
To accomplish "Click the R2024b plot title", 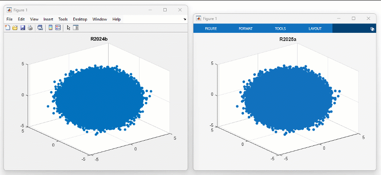I will point(99,39).
